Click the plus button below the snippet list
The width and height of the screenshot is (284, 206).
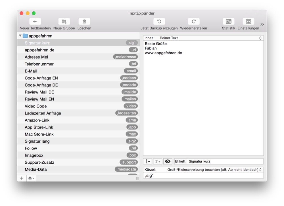point(22,178)
